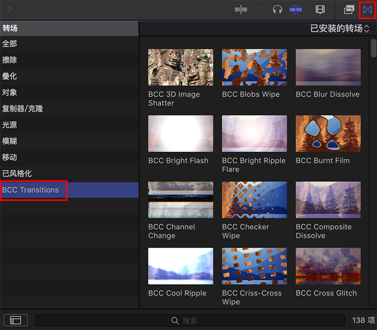Select the 移动 category
This screenshot has height=330, width=377.
coord(69,157)
